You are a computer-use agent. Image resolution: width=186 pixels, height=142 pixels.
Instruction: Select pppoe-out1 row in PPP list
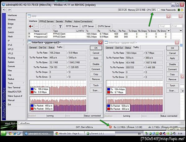100,34
